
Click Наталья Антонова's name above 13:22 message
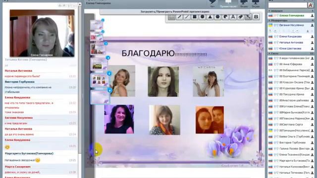click(18, 71)
